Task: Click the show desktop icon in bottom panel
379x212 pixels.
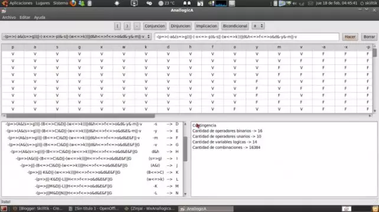Action: tap(4, 208)
